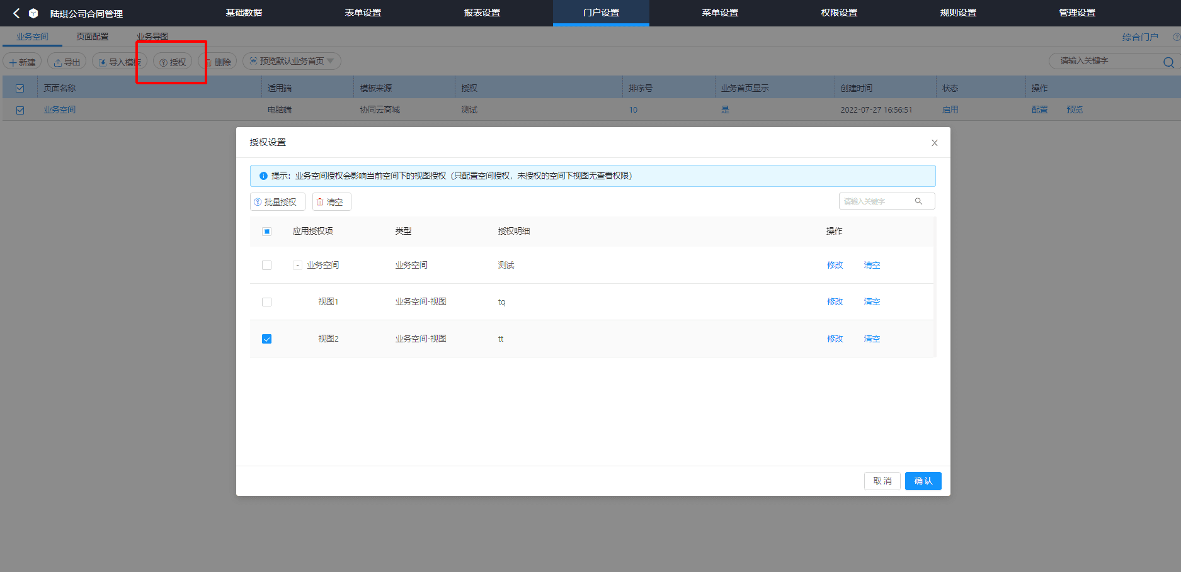Viewport: 1181px width, 572px height.
Task: Close the 授权设置 dialog with the X
Action: tap(935, 143)
